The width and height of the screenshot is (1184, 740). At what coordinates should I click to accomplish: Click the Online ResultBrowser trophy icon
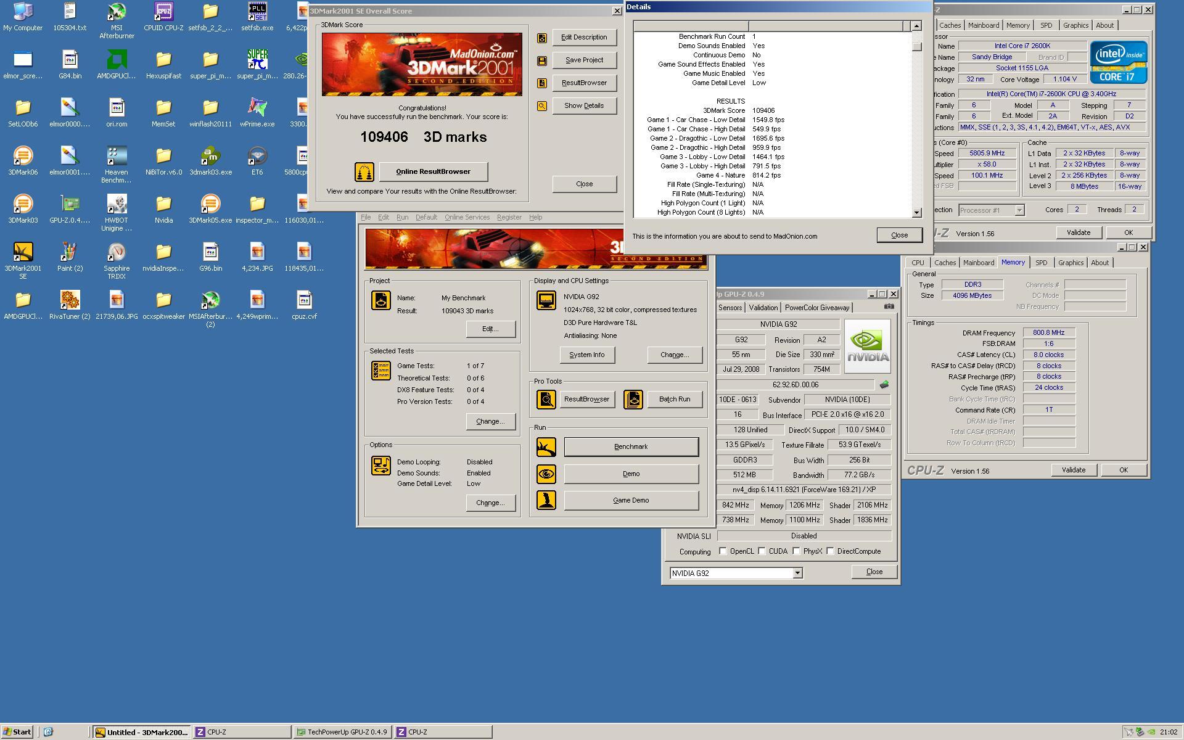(x=364, y=172)
